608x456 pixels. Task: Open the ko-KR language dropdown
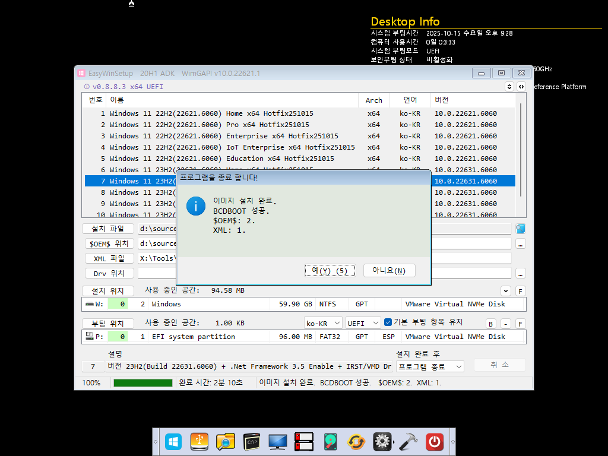tap(323, 323)
